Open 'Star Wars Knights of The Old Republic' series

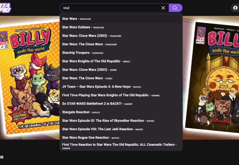(94, 61)
